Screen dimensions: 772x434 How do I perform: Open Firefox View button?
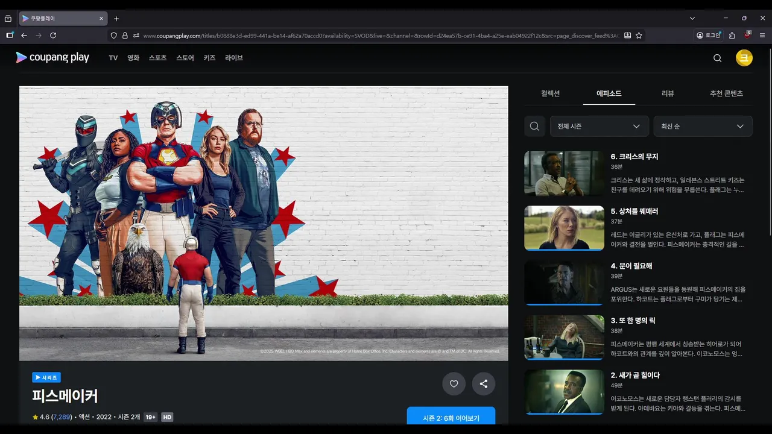8,19
